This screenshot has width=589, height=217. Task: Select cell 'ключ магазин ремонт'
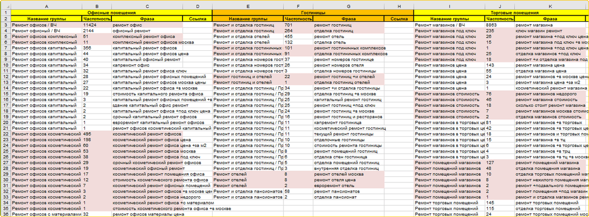[550, 30]
